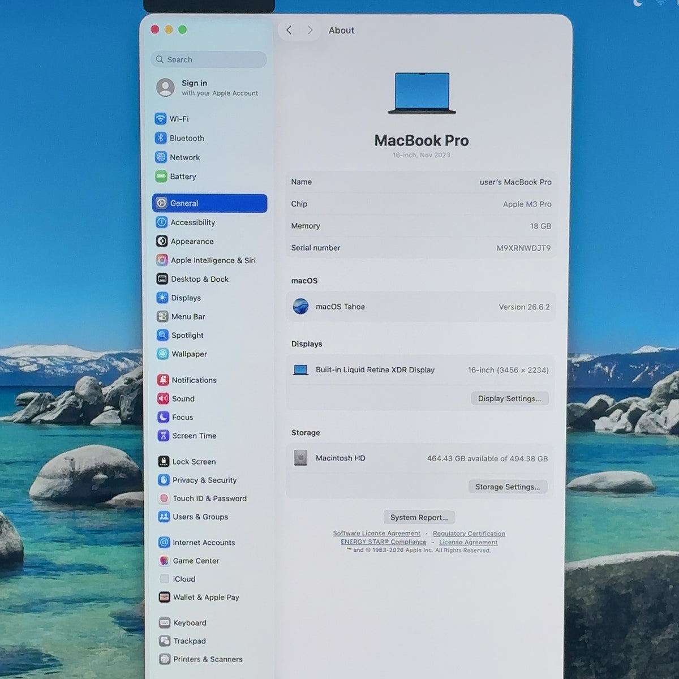Go forward with the right chevron
The width and height of the screenshot is (679, 679).
[310, 30]
